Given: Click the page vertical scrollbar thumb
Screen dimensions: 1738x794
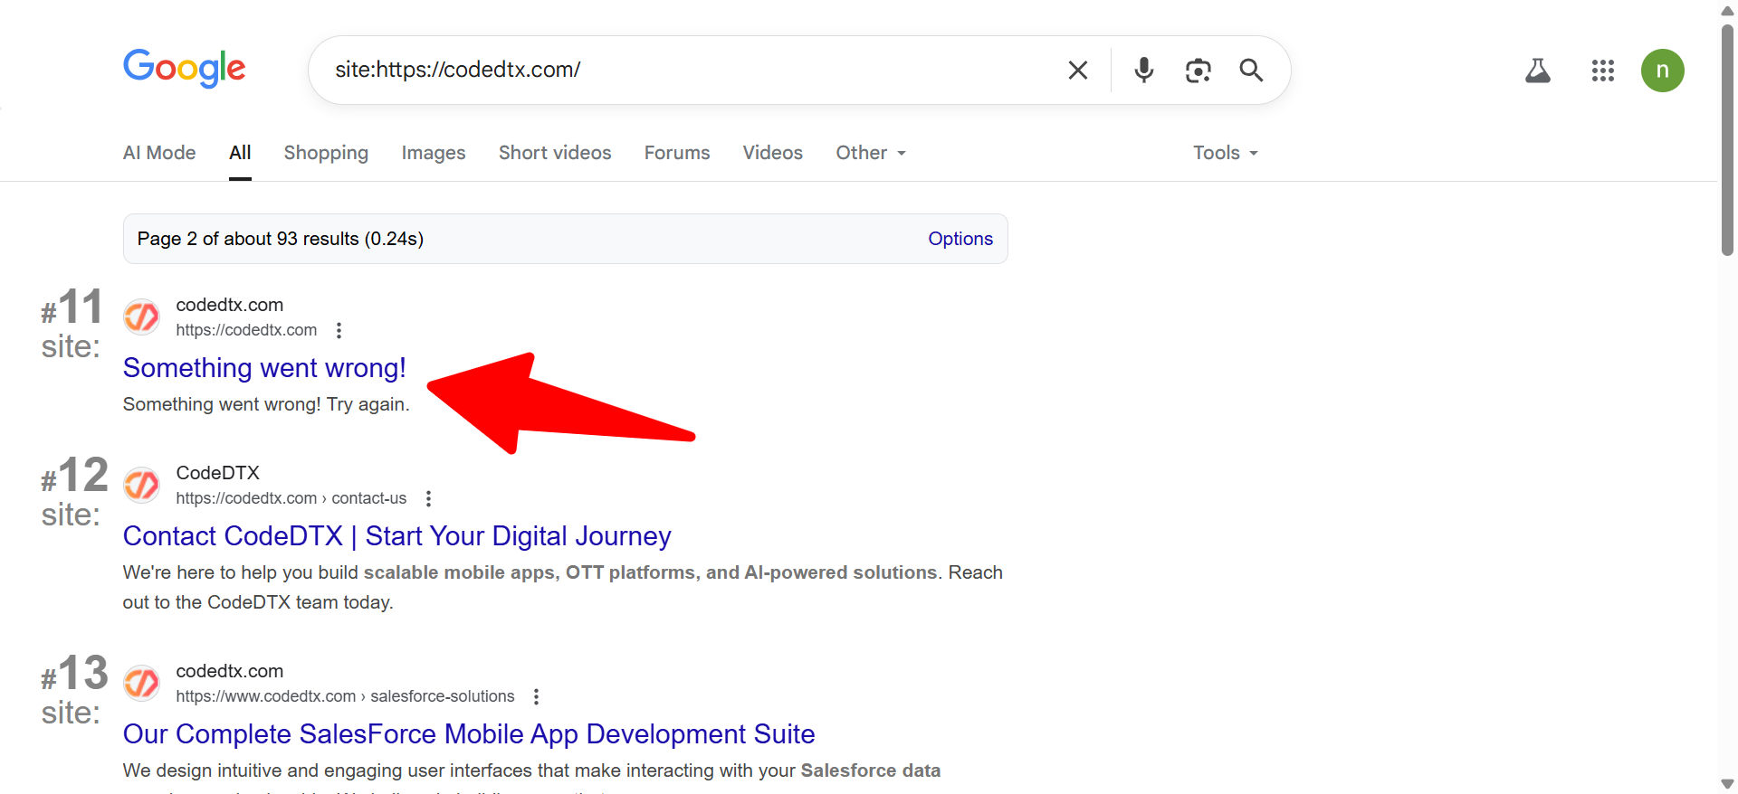Looking at the screenshot, I should (x=1727, y=140).
